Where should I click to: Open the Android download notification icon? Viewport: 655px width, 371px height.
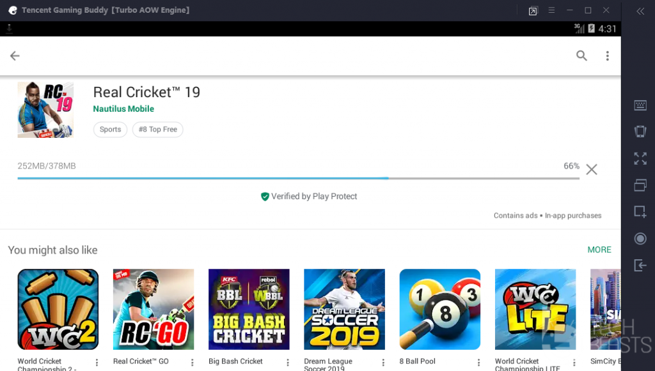tap(9, 29)
